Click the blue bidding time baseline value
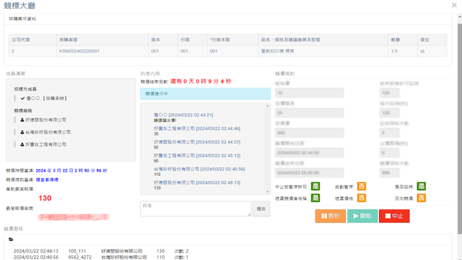The image size is (462, 260). [71, 170]
